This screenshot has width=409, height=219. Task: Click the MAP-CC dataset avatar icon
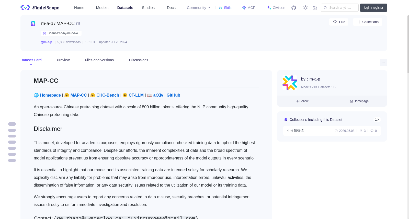(33, 24)
